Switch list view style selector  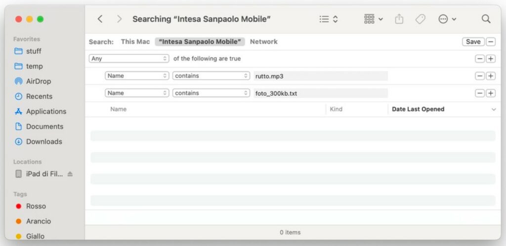click(329, 19)
